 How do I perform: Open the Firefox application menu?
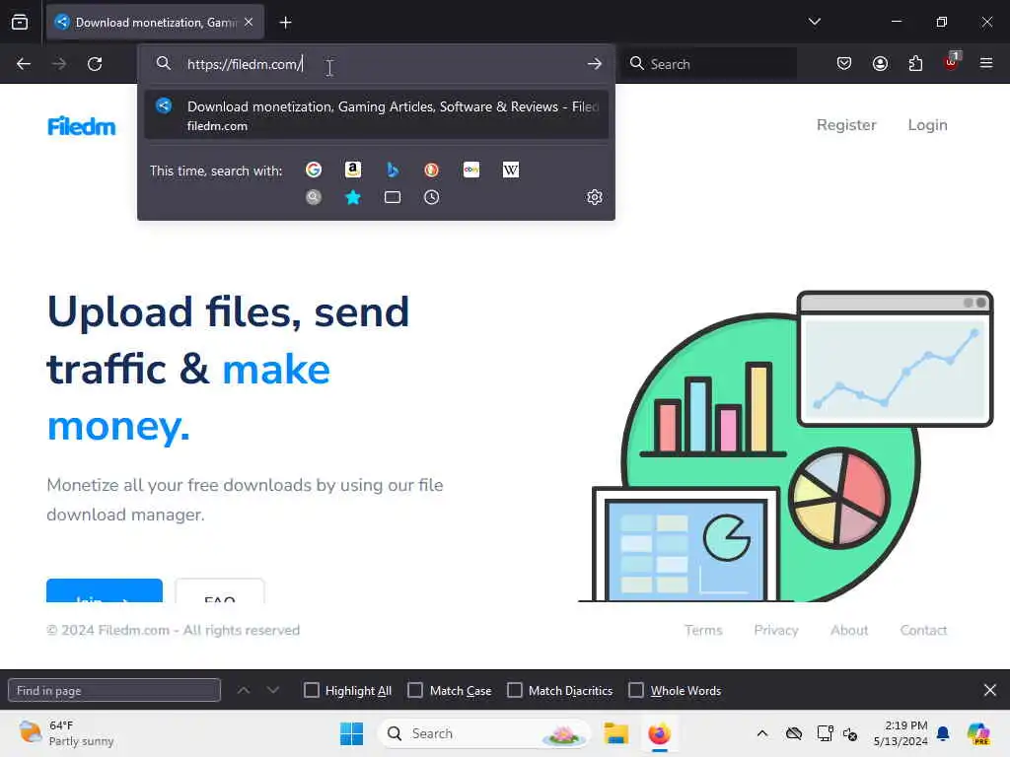click(x=986, y=63)
